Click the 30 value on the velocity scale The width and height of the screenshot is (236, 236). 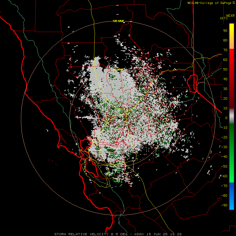point(225,89)
